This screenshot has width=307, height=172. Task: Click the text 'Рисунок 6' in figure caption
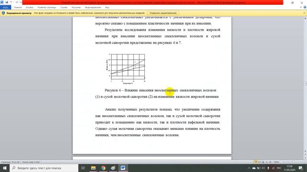113,90
